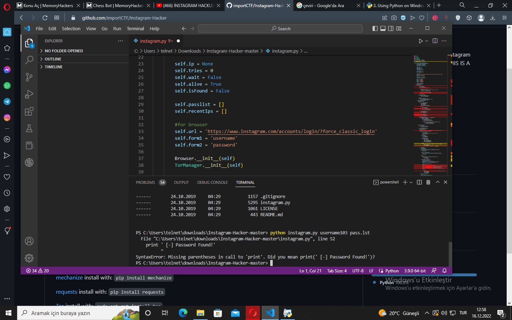
Task: Click the VS Code go forward arrow
Action: (192, 28)
